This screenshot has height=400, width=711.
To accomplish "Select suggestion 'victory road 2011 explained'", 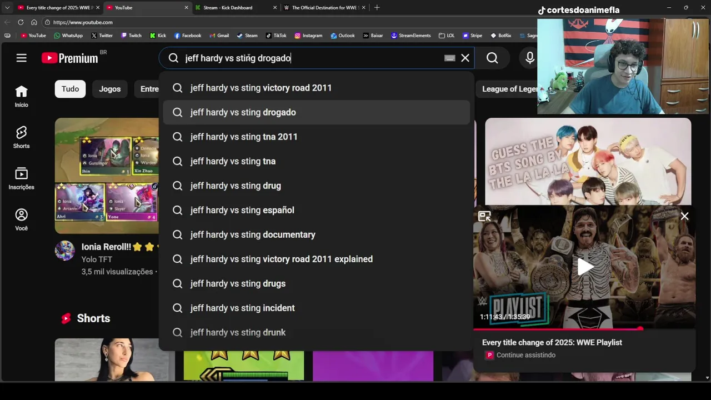I will tap(317, 259).
